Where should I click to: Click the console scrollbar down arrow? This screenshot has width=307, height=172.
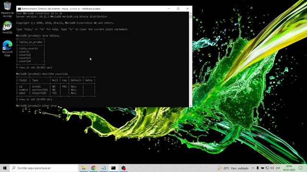pos(190,106)
